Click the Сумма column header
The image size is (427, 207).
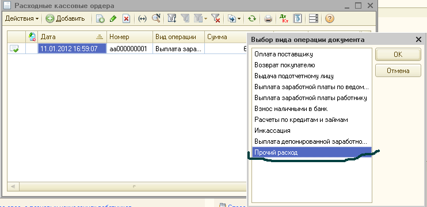click(226, 37)
